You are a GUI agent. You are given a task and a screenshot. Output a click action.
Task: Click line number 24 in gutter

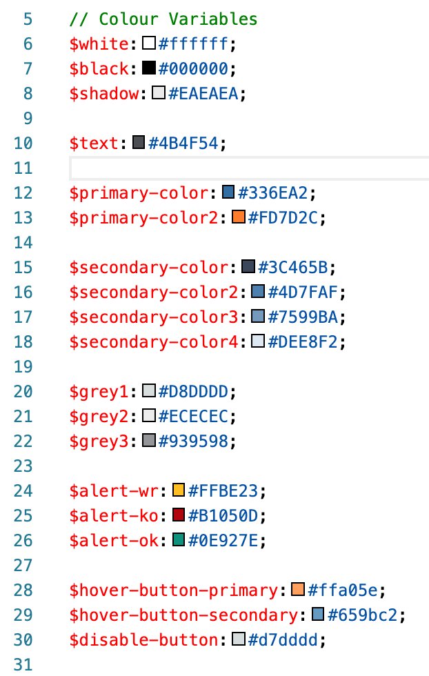click(x=23, y=491)
